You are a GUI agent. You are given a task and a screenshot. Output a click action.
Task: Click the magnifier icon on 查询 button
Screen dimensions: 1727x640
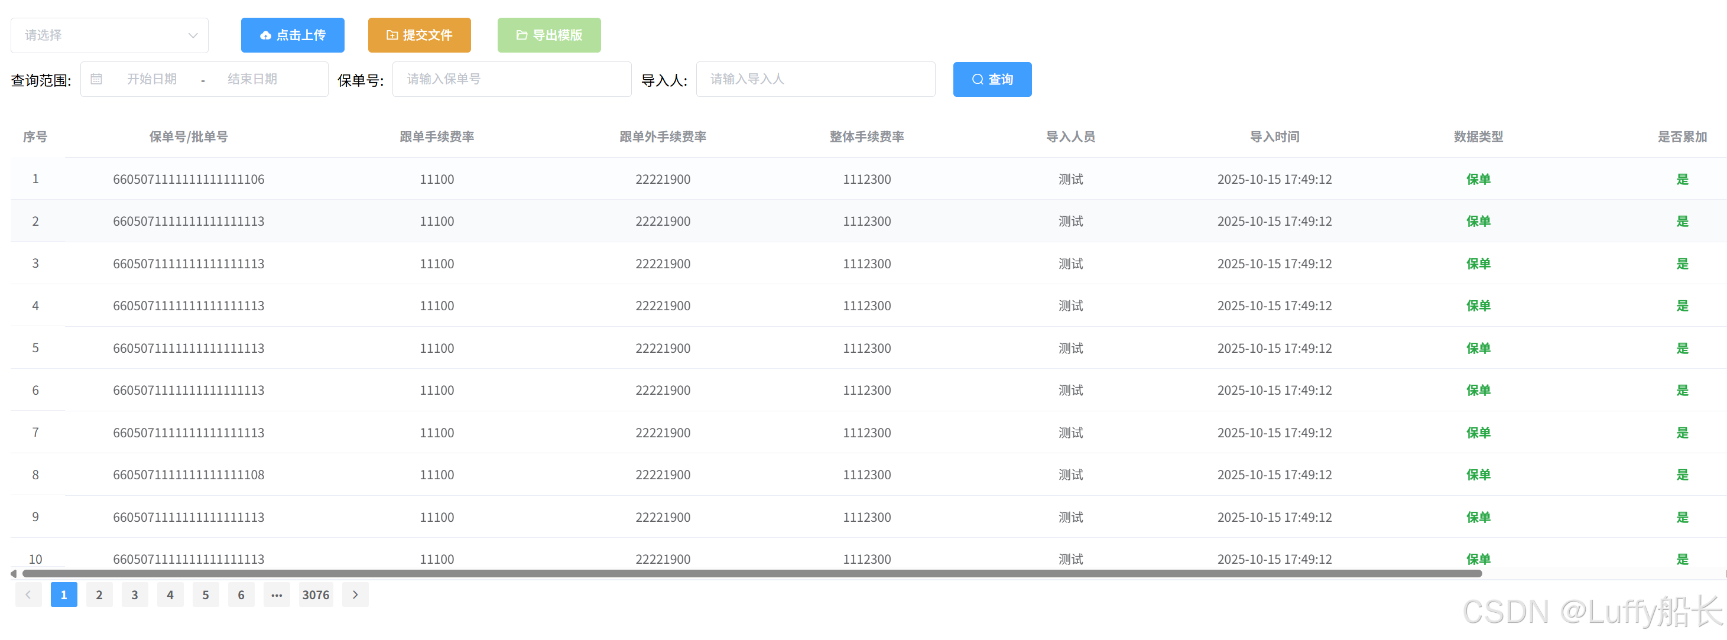tap(978, 80)
